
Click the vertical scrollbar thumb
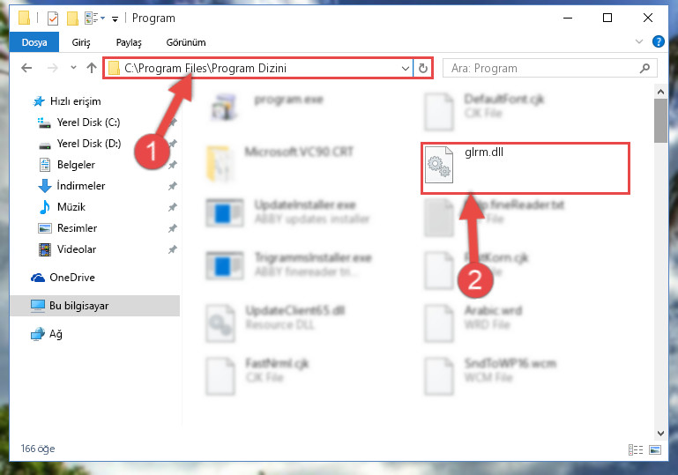click(660, 121)
